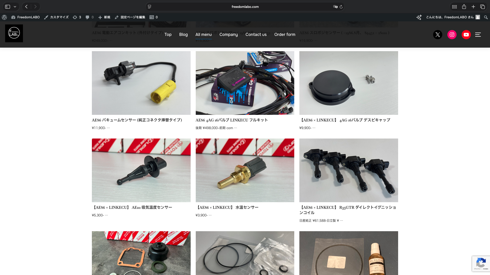This screenshot has width=490, height=275.
Task: Toggle the Safari sidebar button
Action: pos(8,7)
